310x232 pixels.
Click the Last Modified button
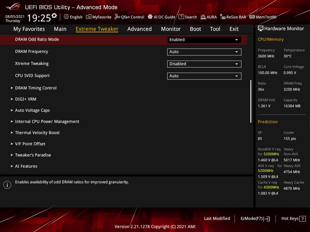point(217,219)
